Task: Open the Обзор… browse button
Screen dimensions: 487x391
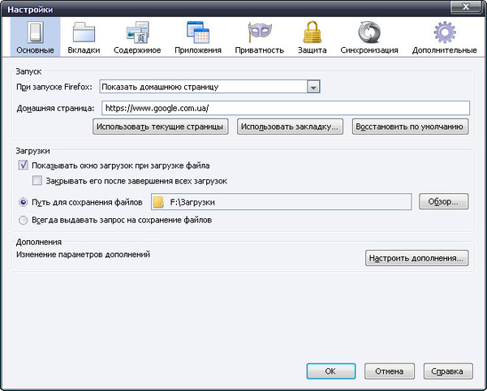Action: (443, 201)
